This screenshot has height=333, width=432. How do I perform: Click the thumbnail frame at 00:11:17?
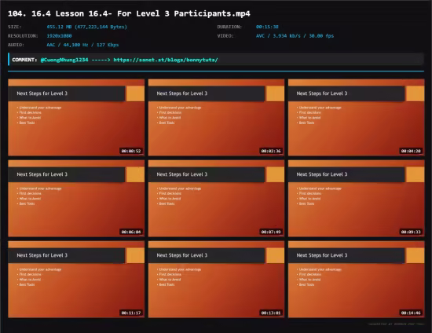[x=76, y=280]
